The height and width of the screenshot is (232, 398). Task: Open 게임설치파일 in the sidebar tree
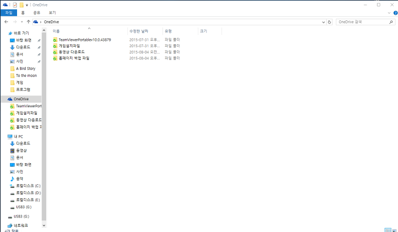(x=26, y=113)
